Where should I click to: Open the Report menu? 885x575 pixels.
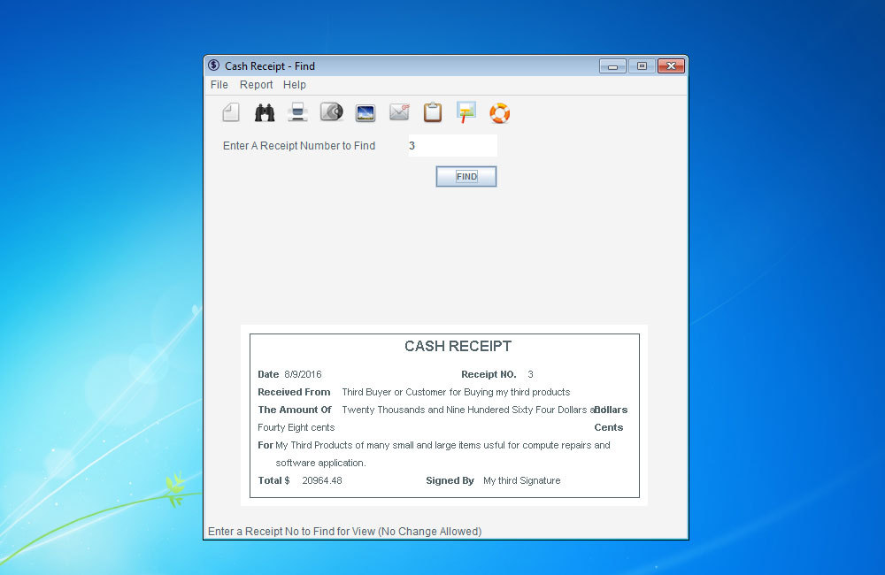pos(257,85)
